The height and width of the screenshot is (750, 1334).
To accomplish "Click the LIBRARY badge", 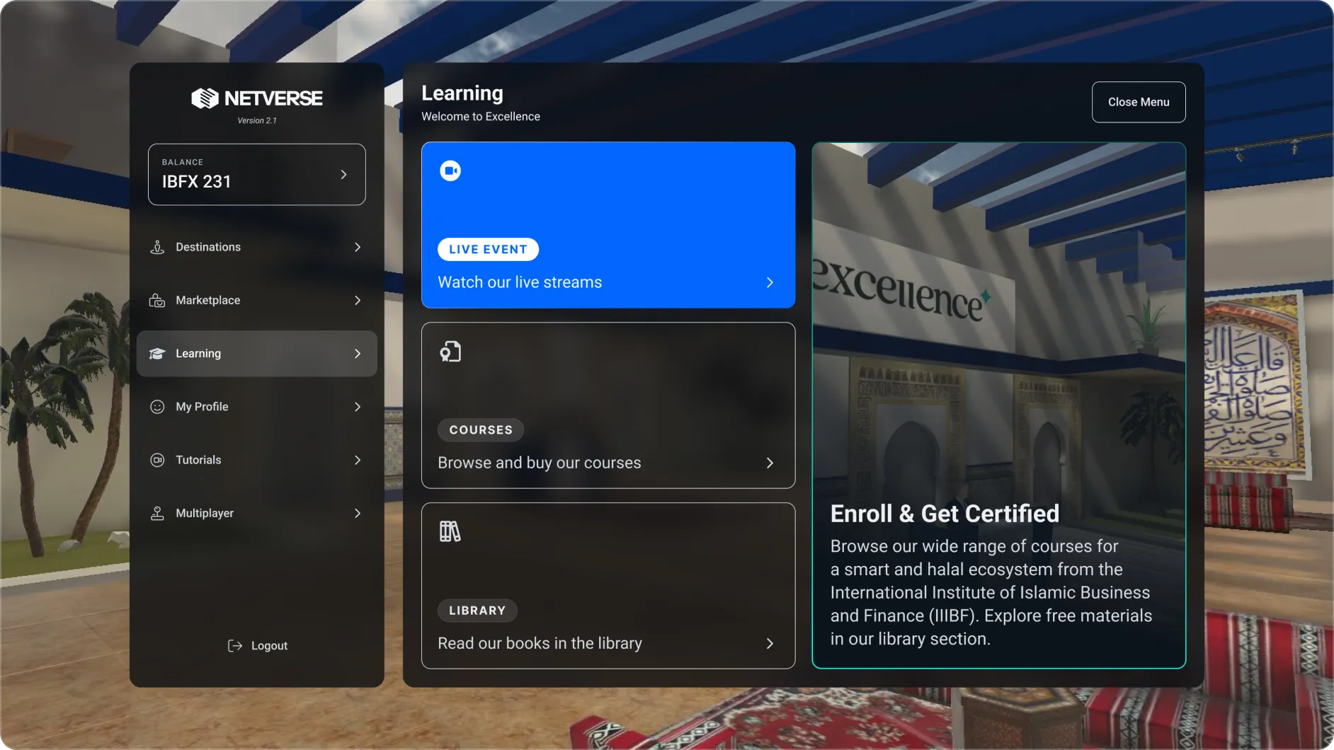I will 477,610.
